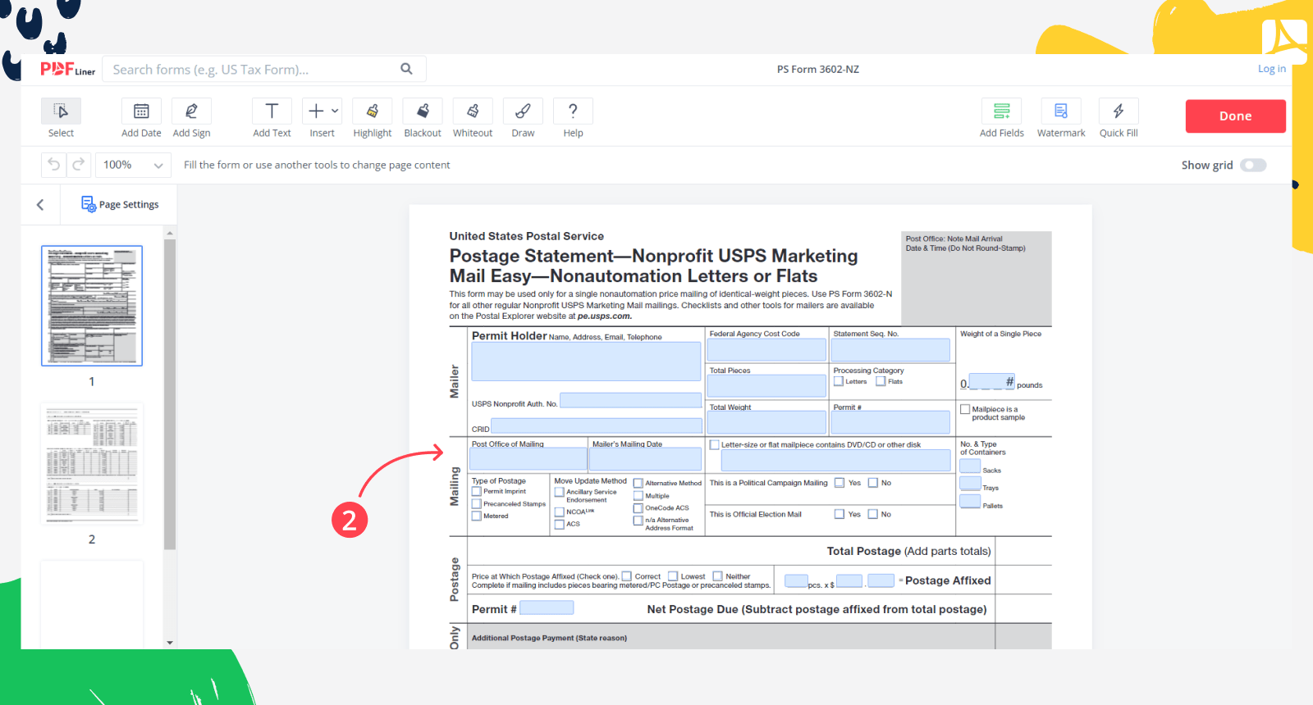Click the Statement Seq. No. field

click(890, 350)
